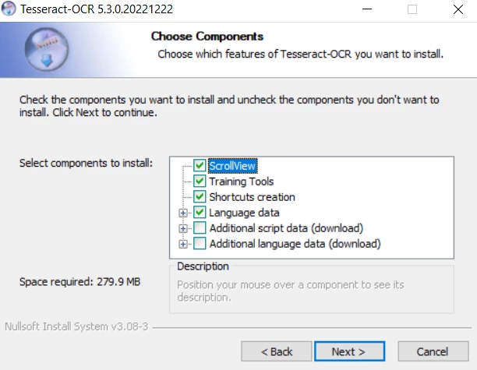Close the installer window
This screenshot has height=370, width=477.
tap(458, 9)
